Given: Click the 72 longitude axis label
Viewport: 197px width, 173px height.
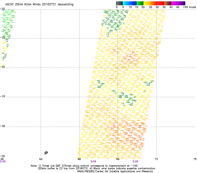Looking at the screenshot, I should point(156,159).
